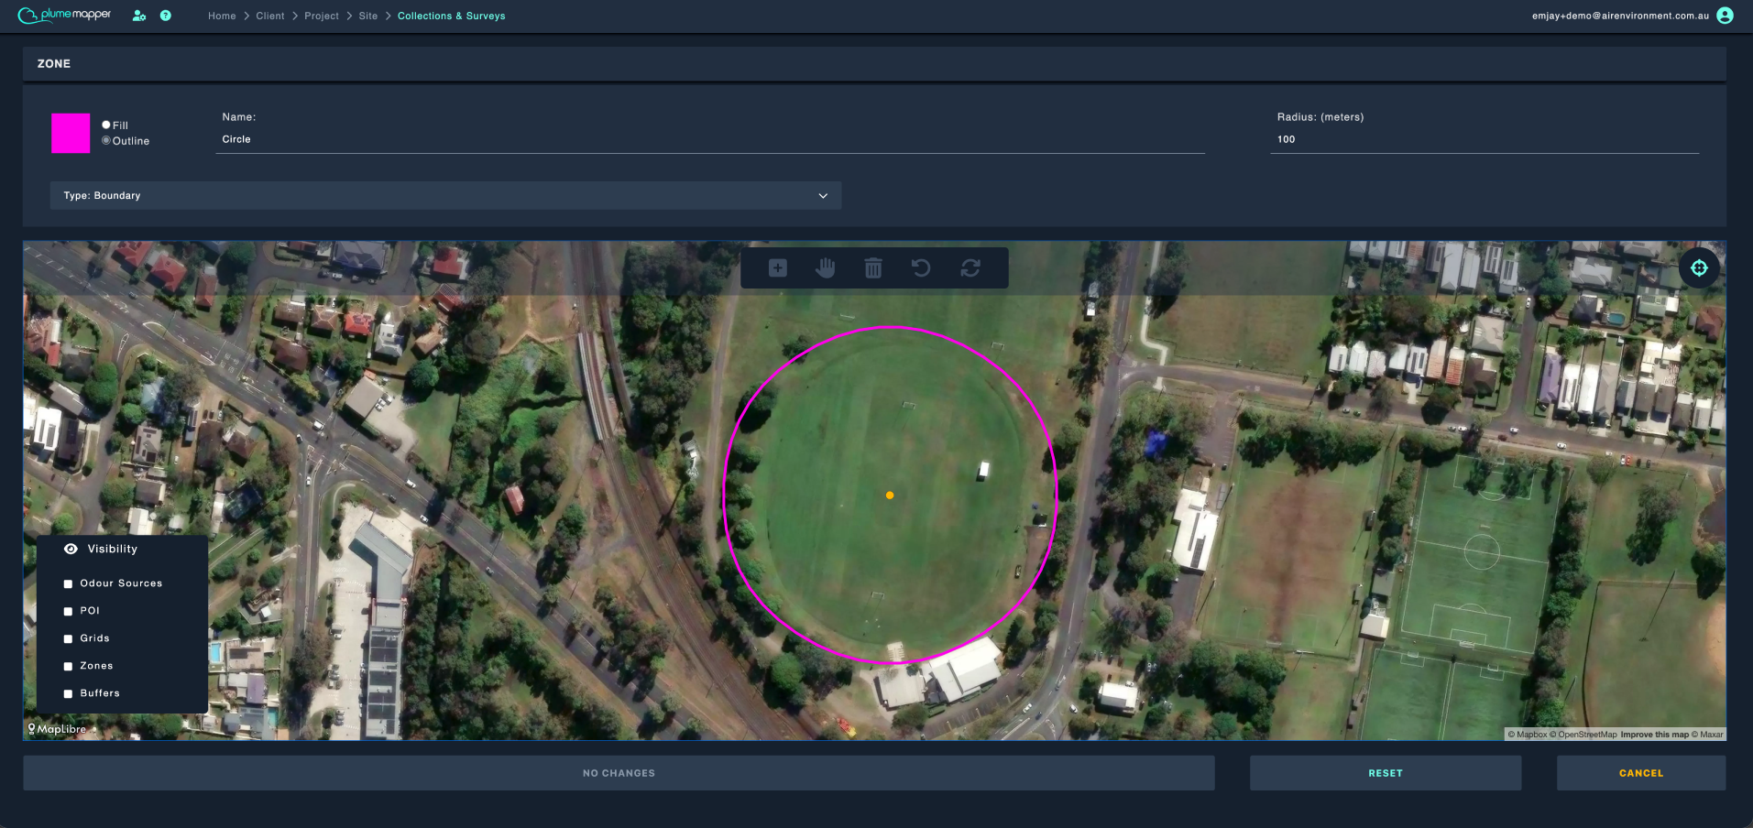Open the user management icon in header
The image size is (1753, 828).
139,16
